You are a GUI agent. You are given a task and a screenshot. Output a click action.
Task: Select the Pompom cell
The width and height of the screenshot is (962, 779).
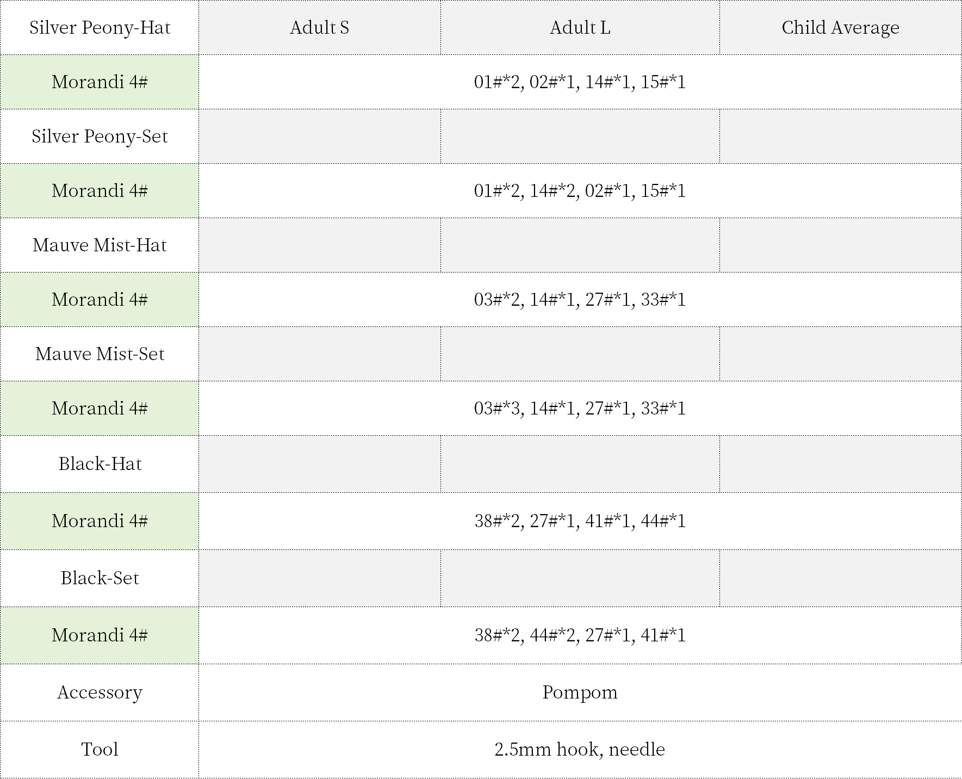click(x=580, y=693)
